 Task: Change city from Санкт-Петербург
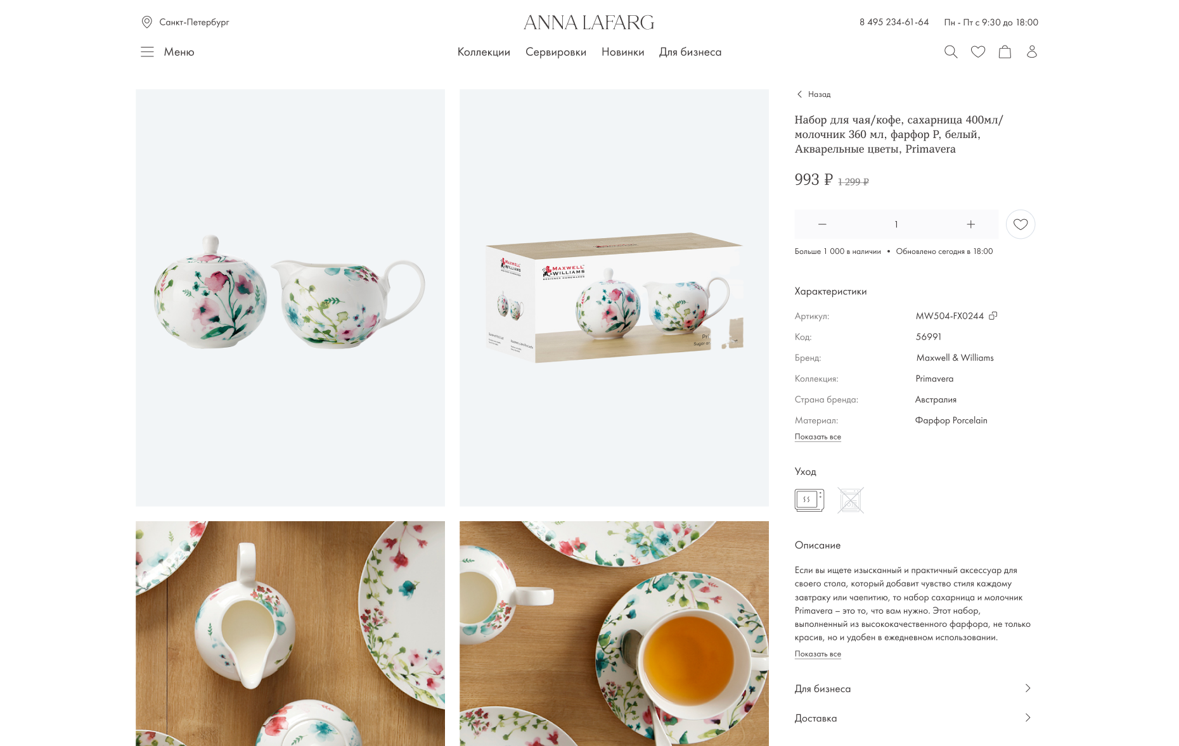click(185, 22)
